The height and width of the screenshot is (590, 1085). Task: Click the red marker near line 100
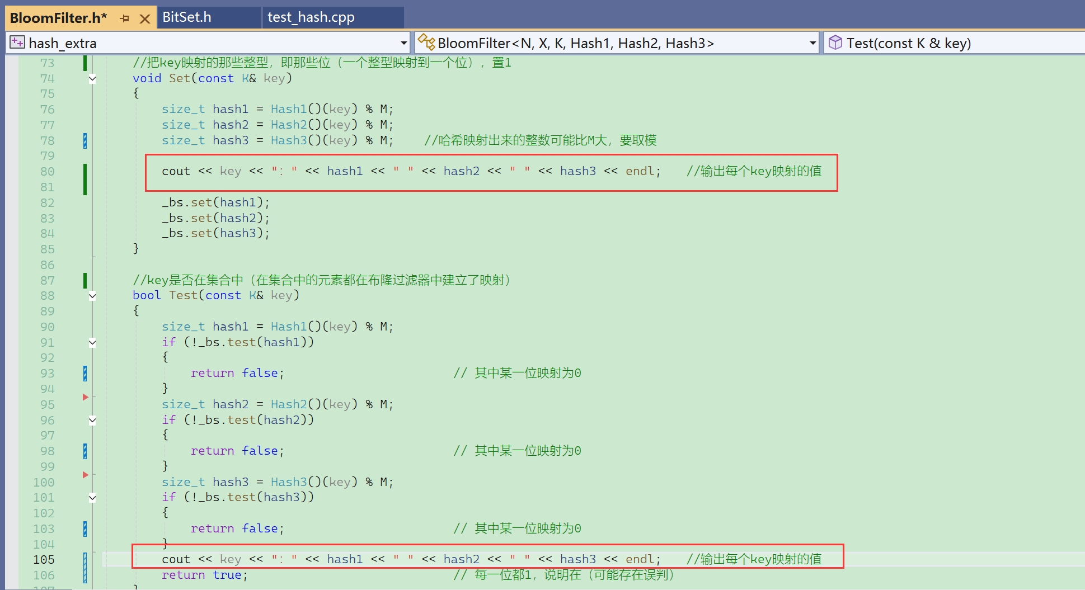point(86,475)
